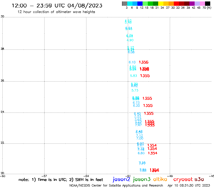This screenshot has width=214, height=188.
Task: Select the lavender swatch in the legend
Action: click(197, 3)
